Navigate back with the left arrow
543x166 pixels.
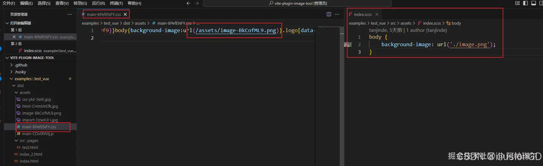[x=188, y=3]
